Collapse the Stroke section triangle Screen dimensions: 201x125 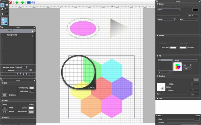click(157, 4)
